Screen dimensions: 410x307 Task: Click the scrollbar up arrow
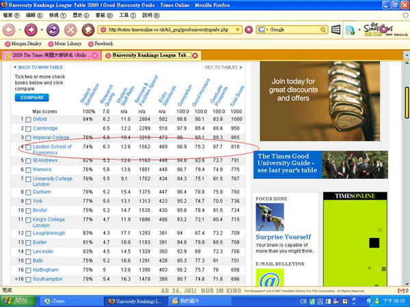(407, 63)
